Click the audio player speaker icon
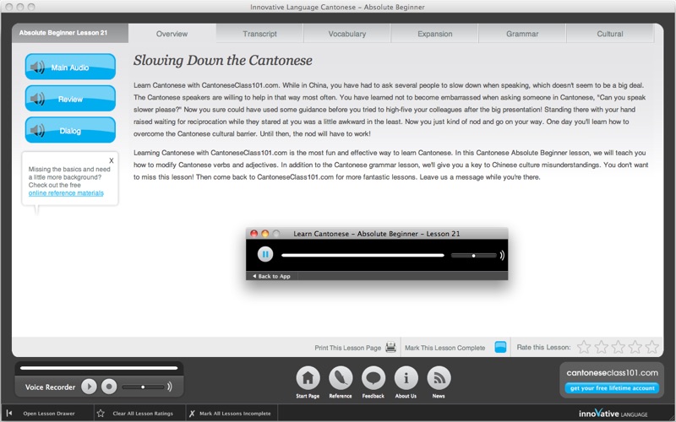The width and height of the screenshot is (676, 422). tap(502, 256)
